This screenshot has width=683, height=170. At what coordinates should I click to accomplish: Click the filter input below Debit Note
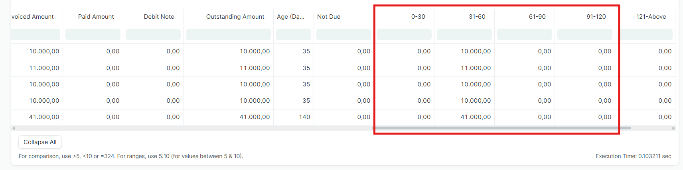[x=153, y=35]
